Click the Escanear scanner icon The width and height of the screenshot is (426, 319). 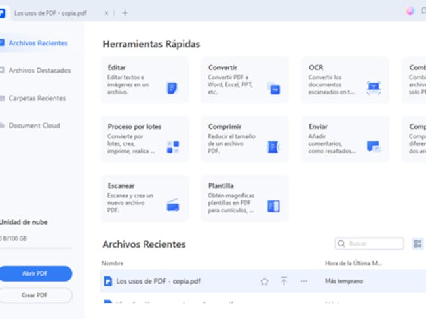tap(172, 205)
